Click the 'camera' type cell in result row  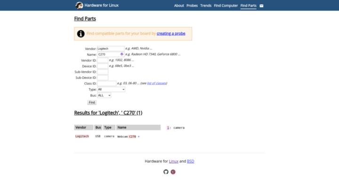109,137
